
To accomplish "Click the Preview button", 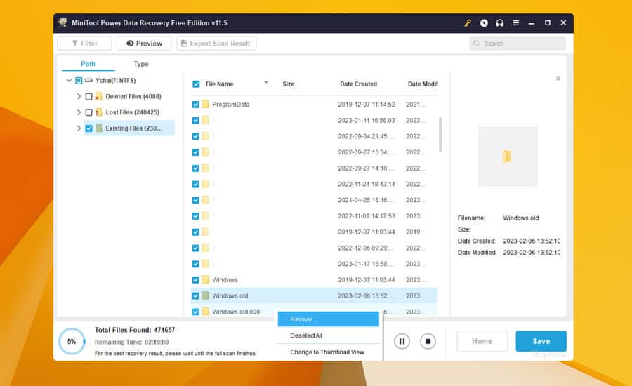I will [x=144, y=43].
